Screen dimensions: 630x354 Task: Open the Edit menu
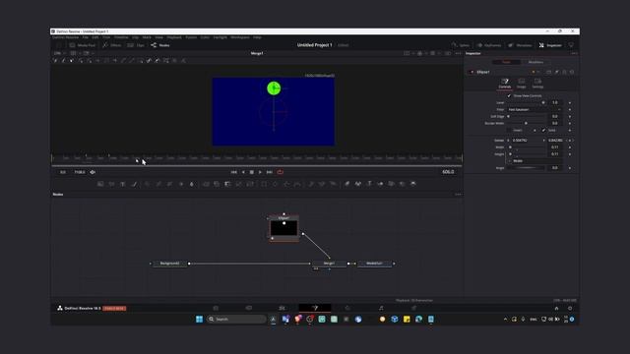tap(95, 37)
